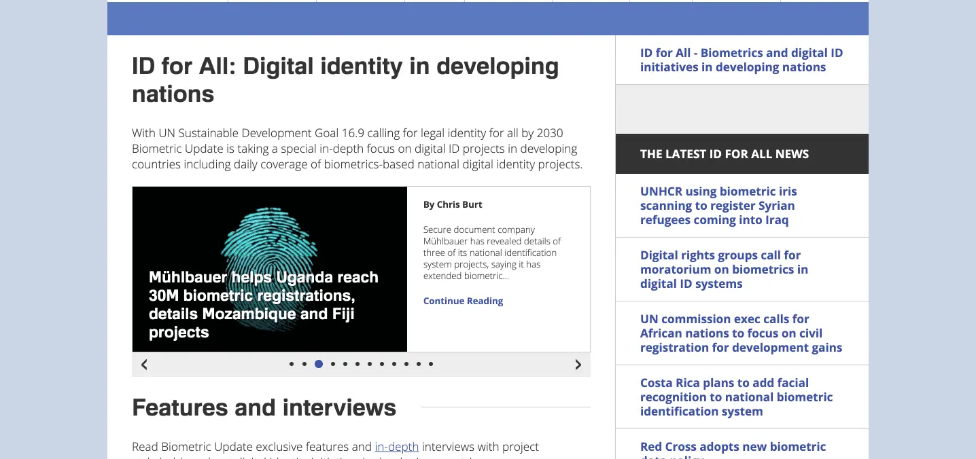Open ID for All - Biometrics sidebar link
Screen dimensions: 976x459
tap(741, 60)
